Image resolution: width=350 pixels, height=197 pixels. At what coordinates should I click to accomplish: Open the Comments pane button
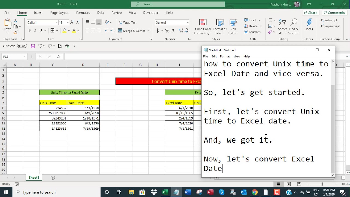click(334, 13)
